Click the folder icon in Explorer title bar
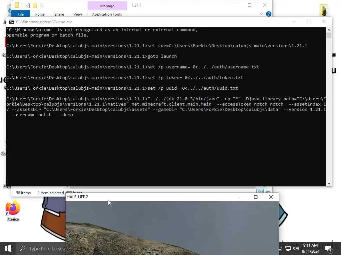The width and height of the screenshot is (341, 255). (17, 5)
